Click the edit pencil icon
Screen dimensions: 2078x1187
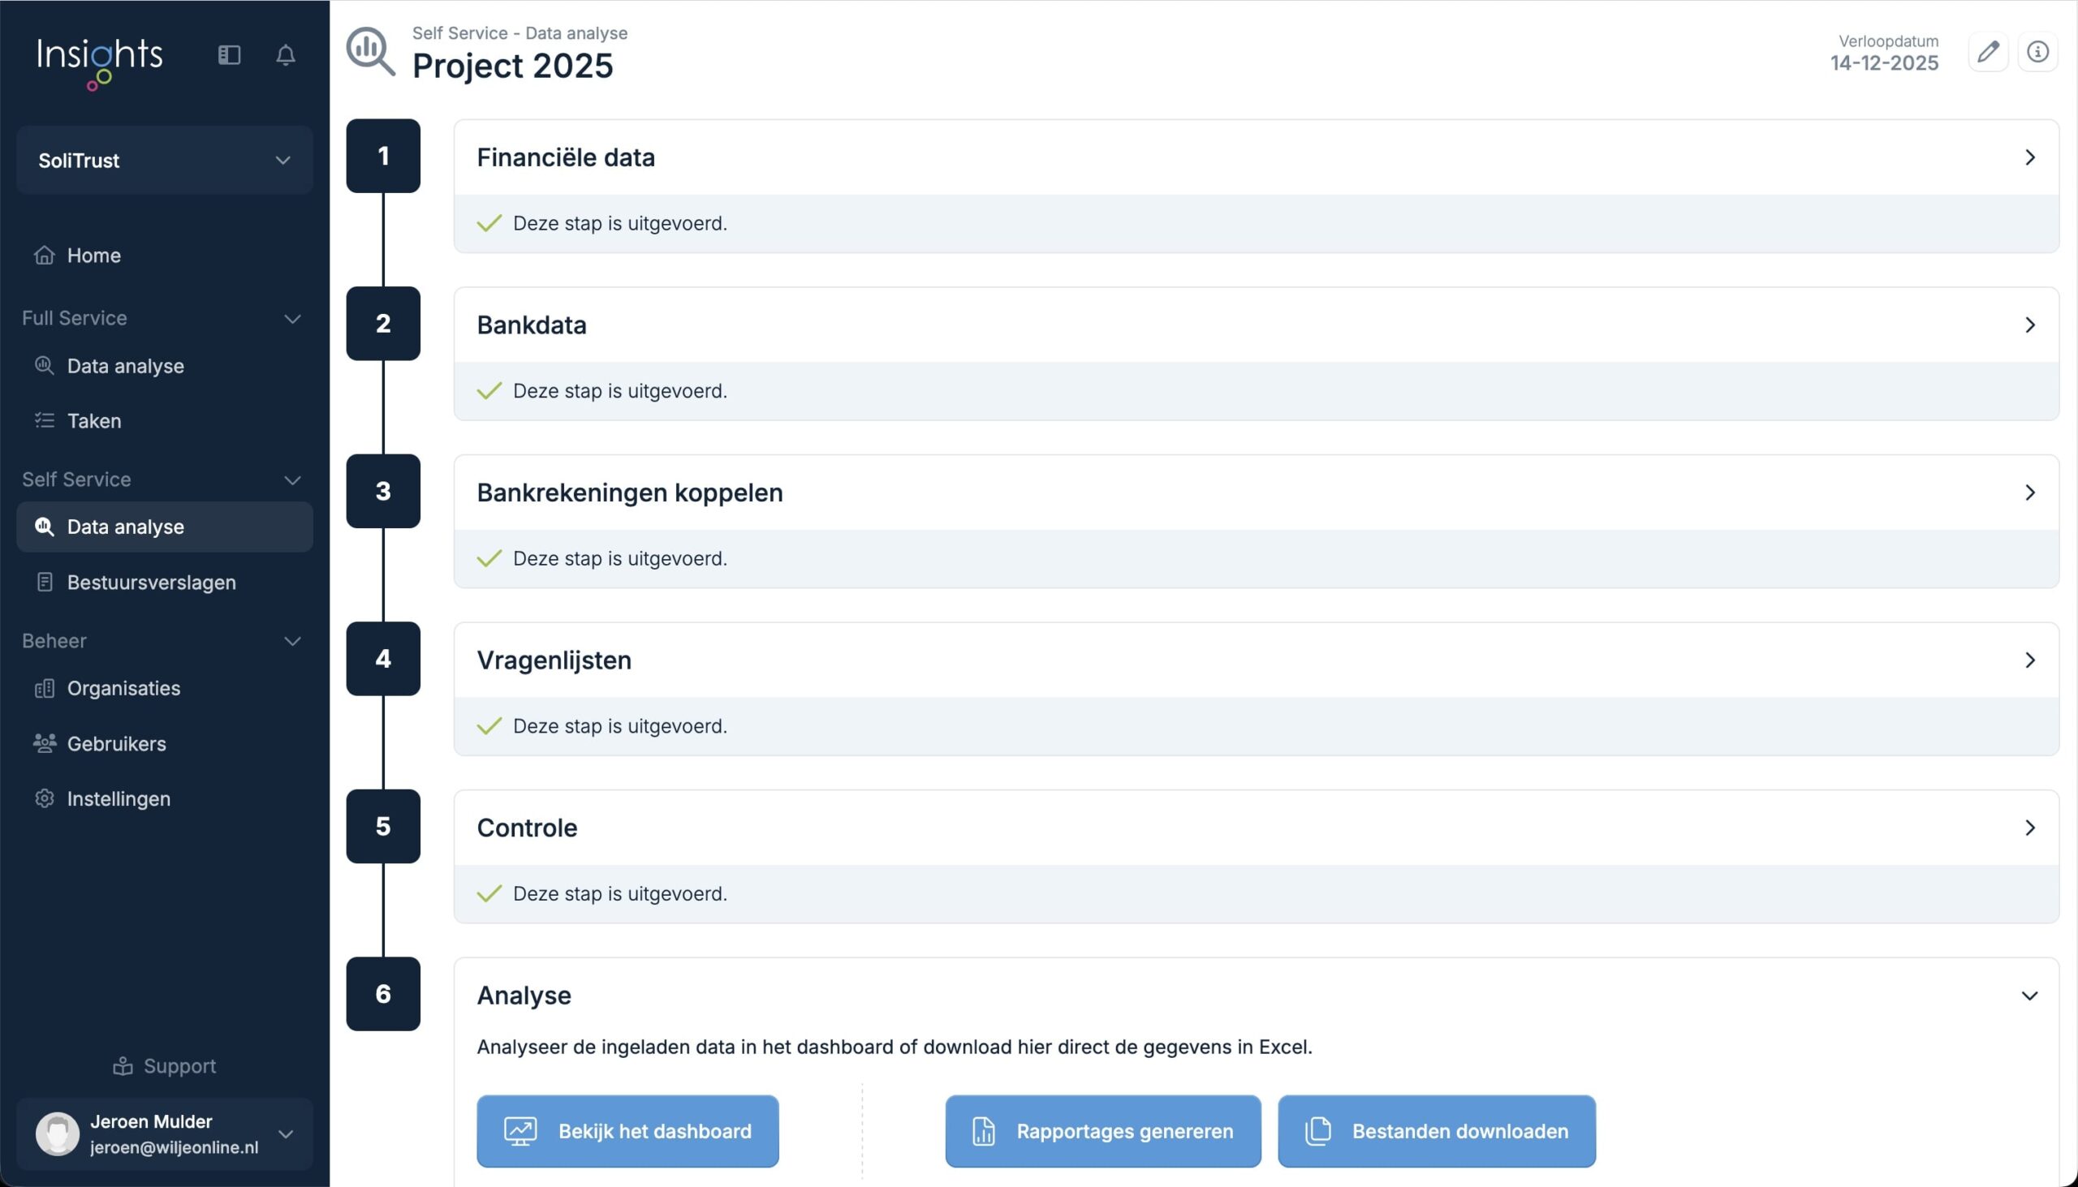(1987, 52)
